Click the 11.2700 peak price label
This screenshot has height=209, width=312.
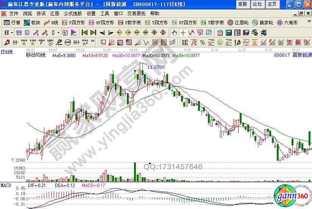(x=156, y=67)
